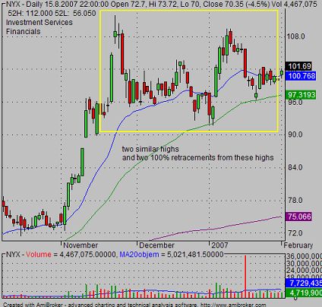Click the 'two similar highs' annotation text
This screenshot has height=307, width=322.
click(x=150, y=149)
